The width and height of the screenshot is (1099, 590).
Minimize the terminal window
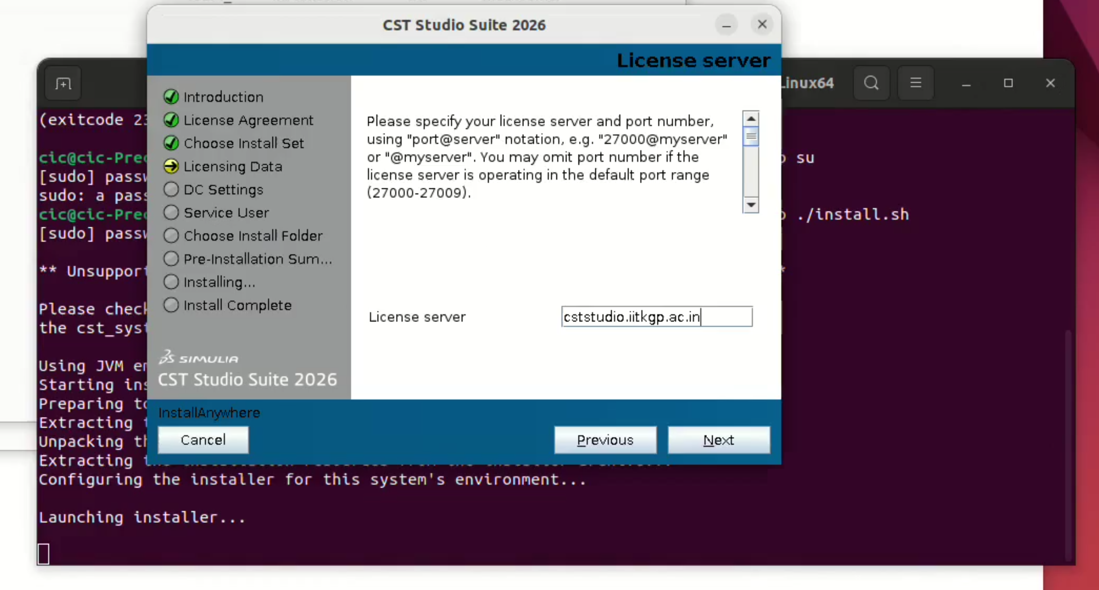coord(966,84)
